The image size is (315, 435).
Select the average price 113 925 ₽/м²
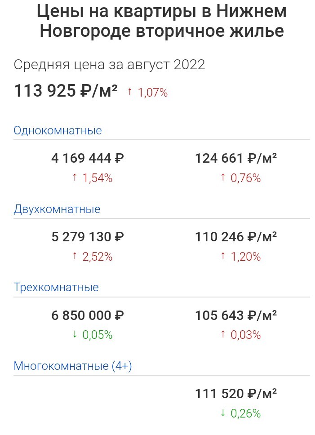66,90
